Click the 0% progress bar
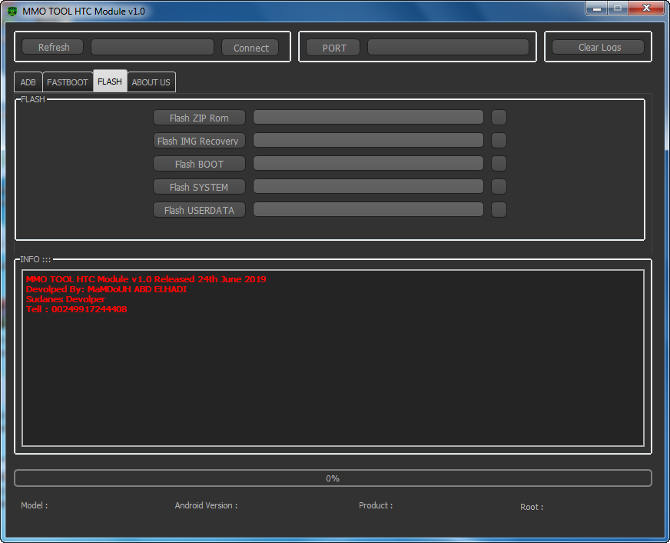The image size is (670, 543). point(333,478)
